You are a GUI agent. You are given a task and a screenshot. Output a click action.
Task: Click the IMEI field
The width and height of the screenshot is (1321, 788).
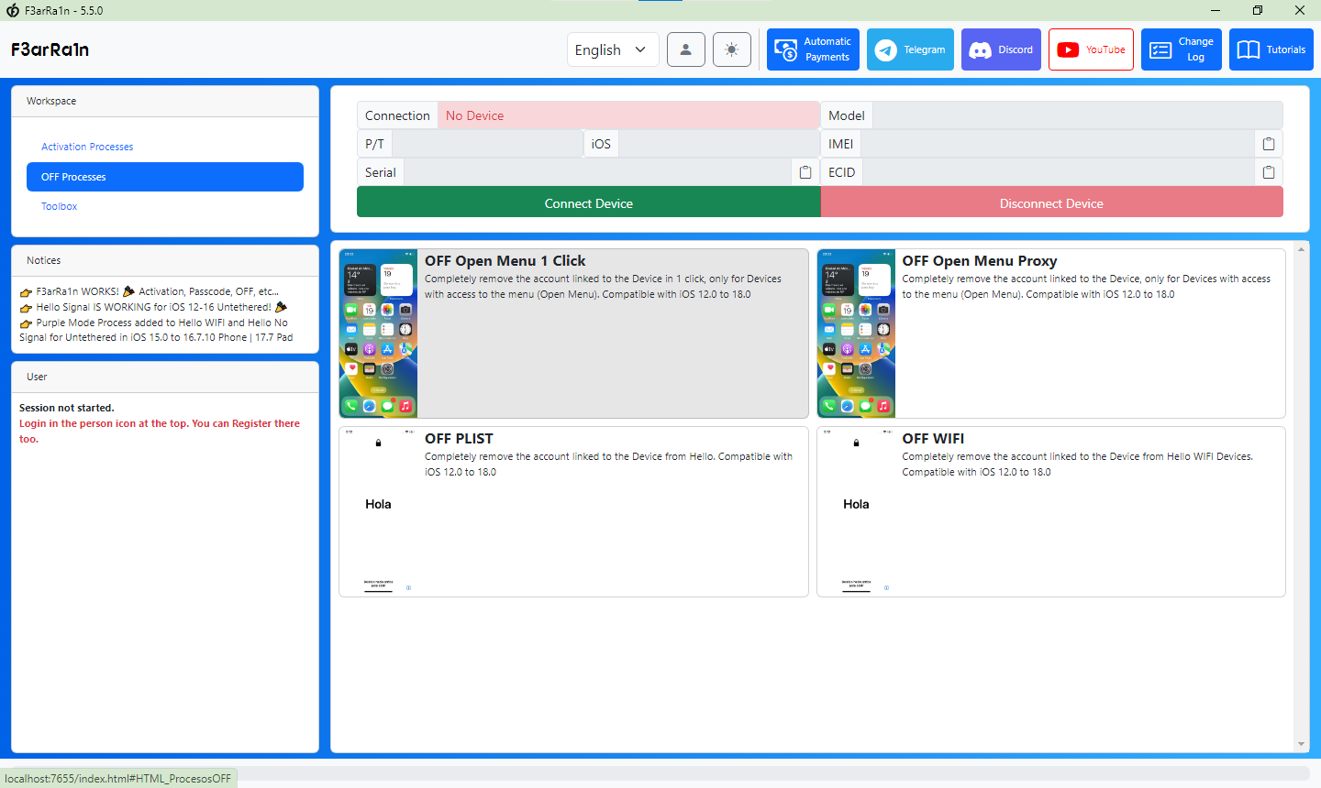pos(1058,144)
